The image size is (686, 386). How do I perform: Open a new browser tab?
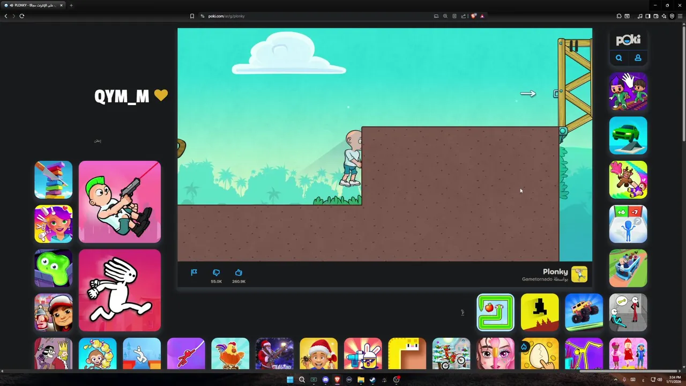click(x=71, y=5)
